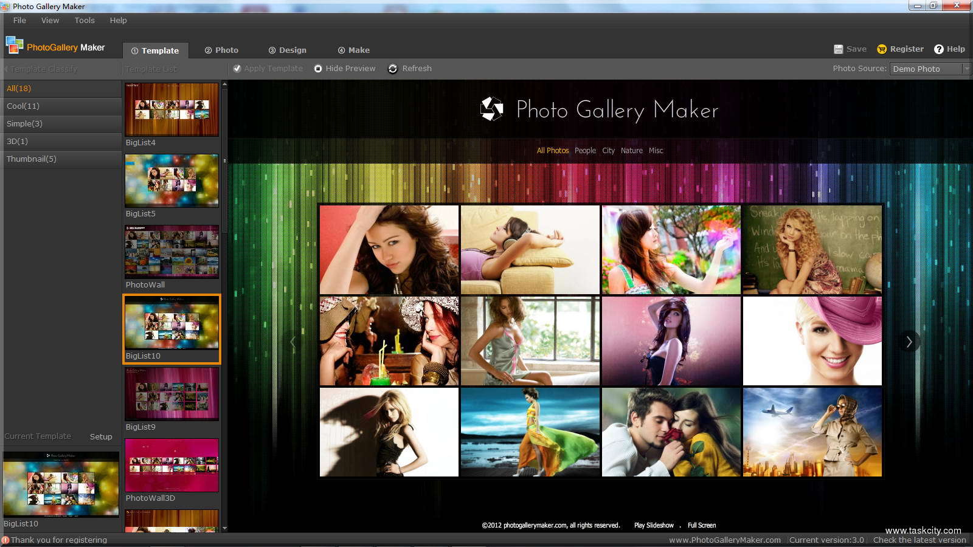Click the PhotoGallery Maker app logo
Viewport: 973px width, 547px height.
tap(15, 46)
